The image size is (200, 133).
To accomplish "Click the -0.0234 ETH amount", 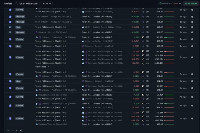I will click(136, 81).
